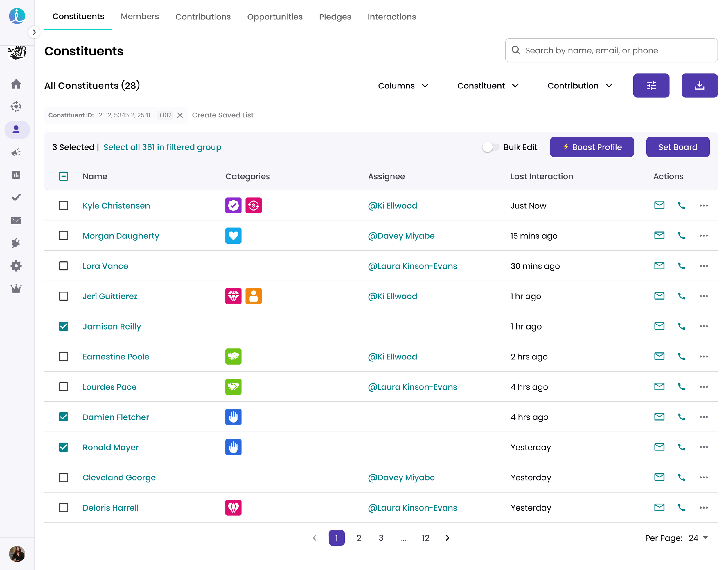The height and width of the screenshot is (570, 726).
Task: Switch to the Pledges tab
Action: click(x=335, y=17)
